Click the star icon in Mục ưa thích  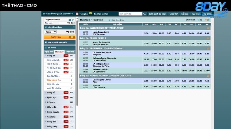46,42
